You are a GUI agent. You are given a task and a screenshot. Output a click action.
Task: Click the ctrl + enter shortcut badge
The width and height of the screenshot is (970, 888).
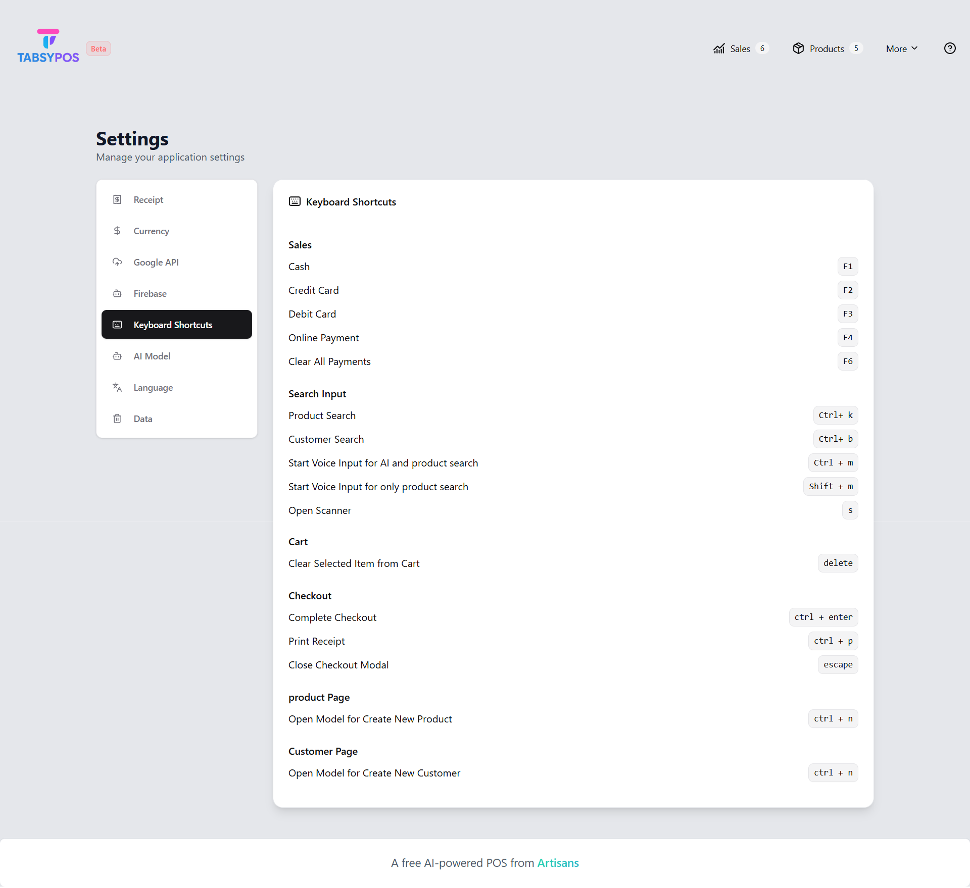tap(823, 617)
